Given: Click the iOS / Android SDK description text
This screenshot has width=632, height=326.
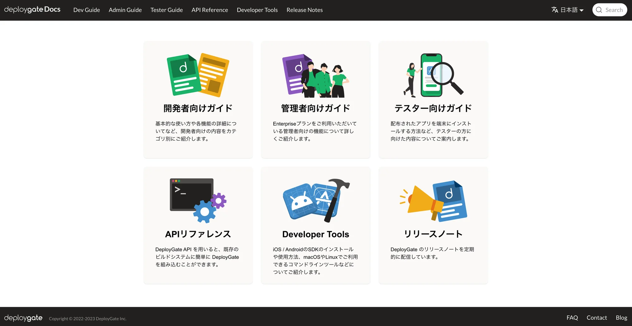Looking at the screenshot, I should [315, 261].
